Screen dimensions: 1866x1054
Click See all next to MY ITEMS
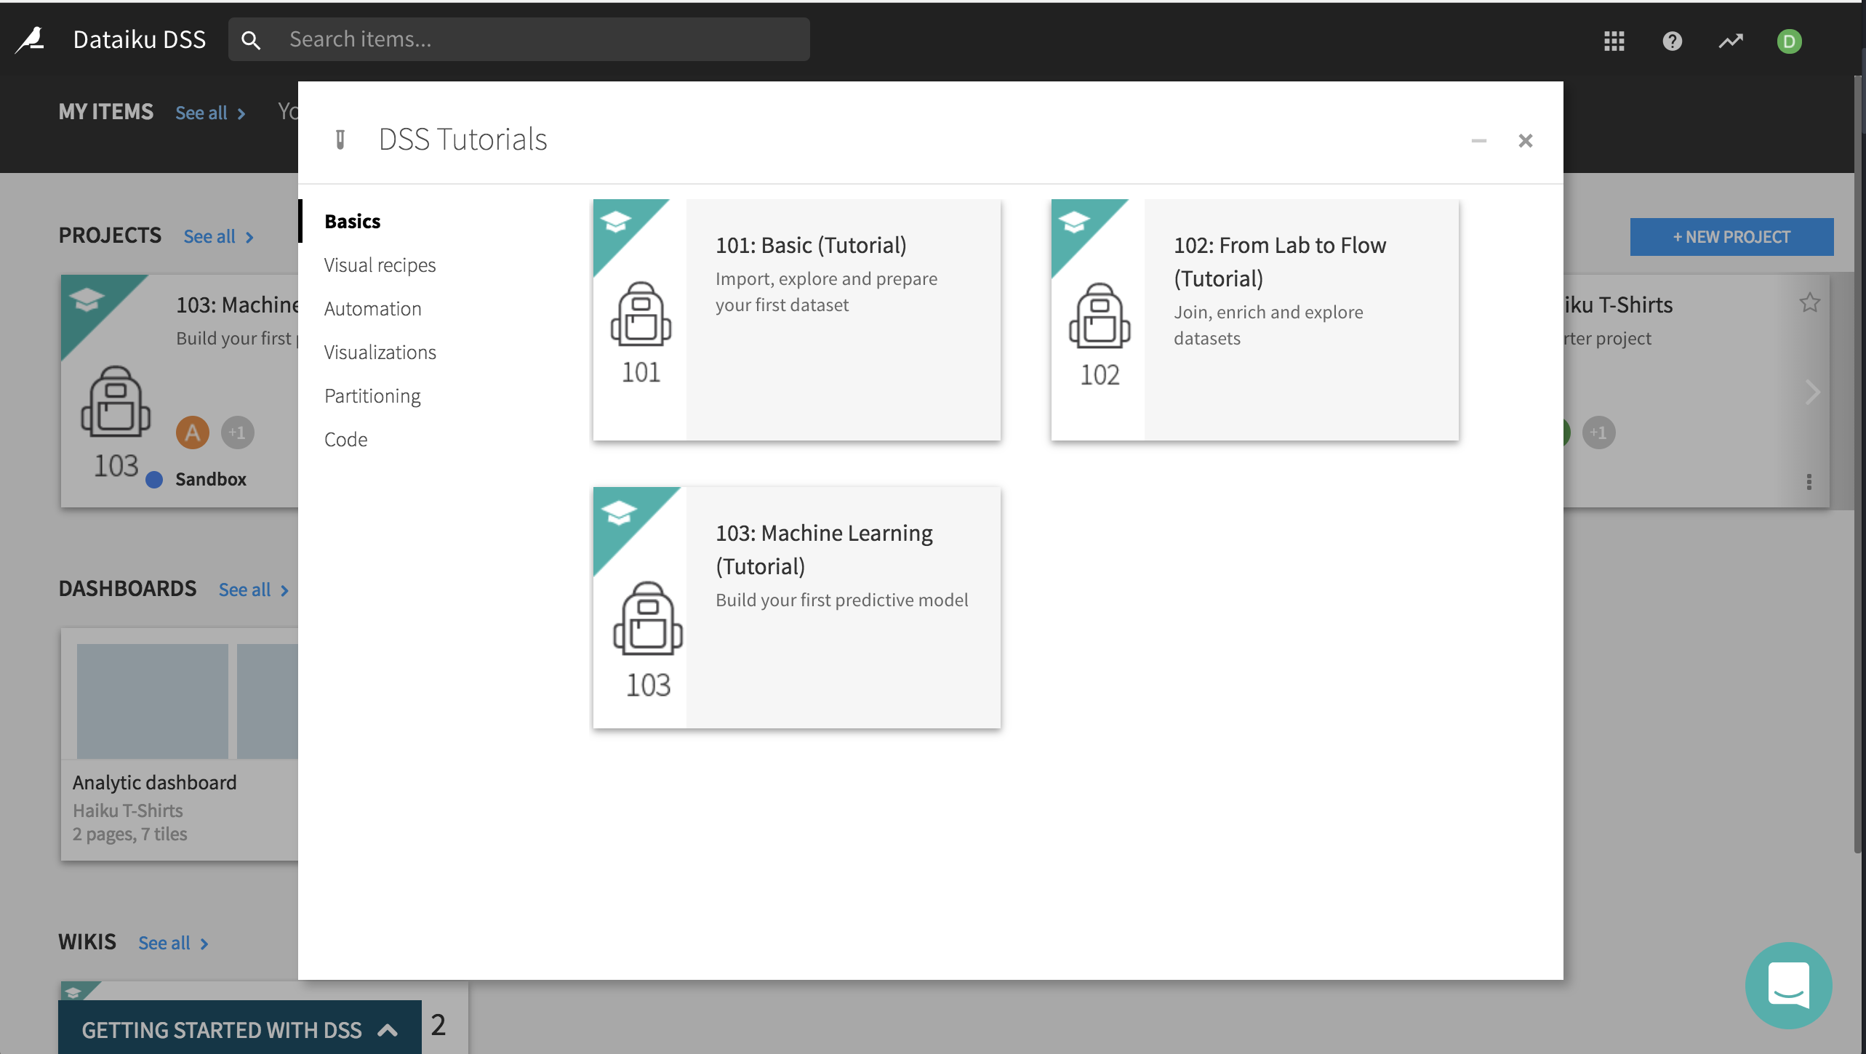pyautogui.click(x=210, y=113)
